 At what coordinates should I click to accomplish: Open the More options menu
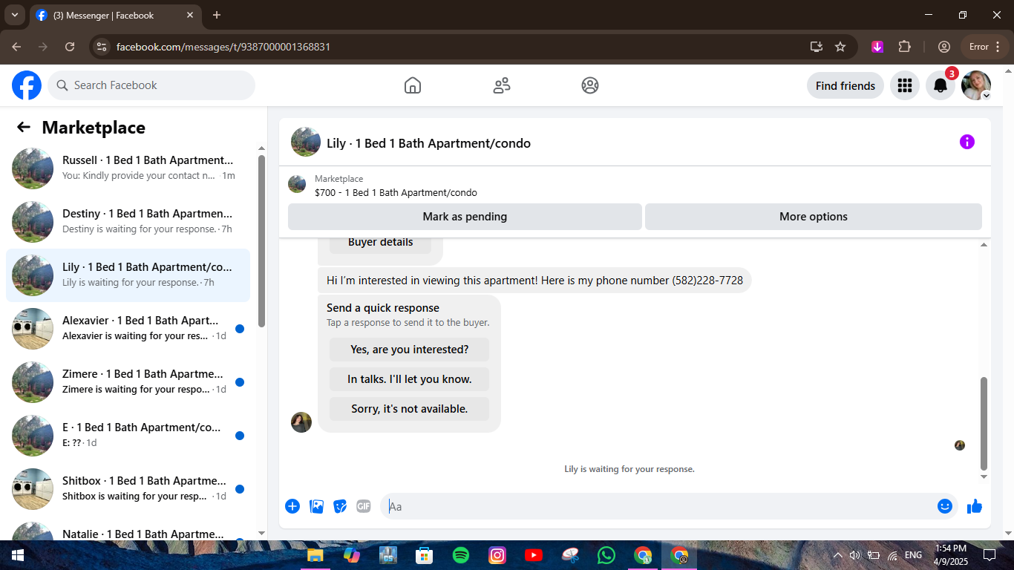pyautogui.click(x=814, y=217)
